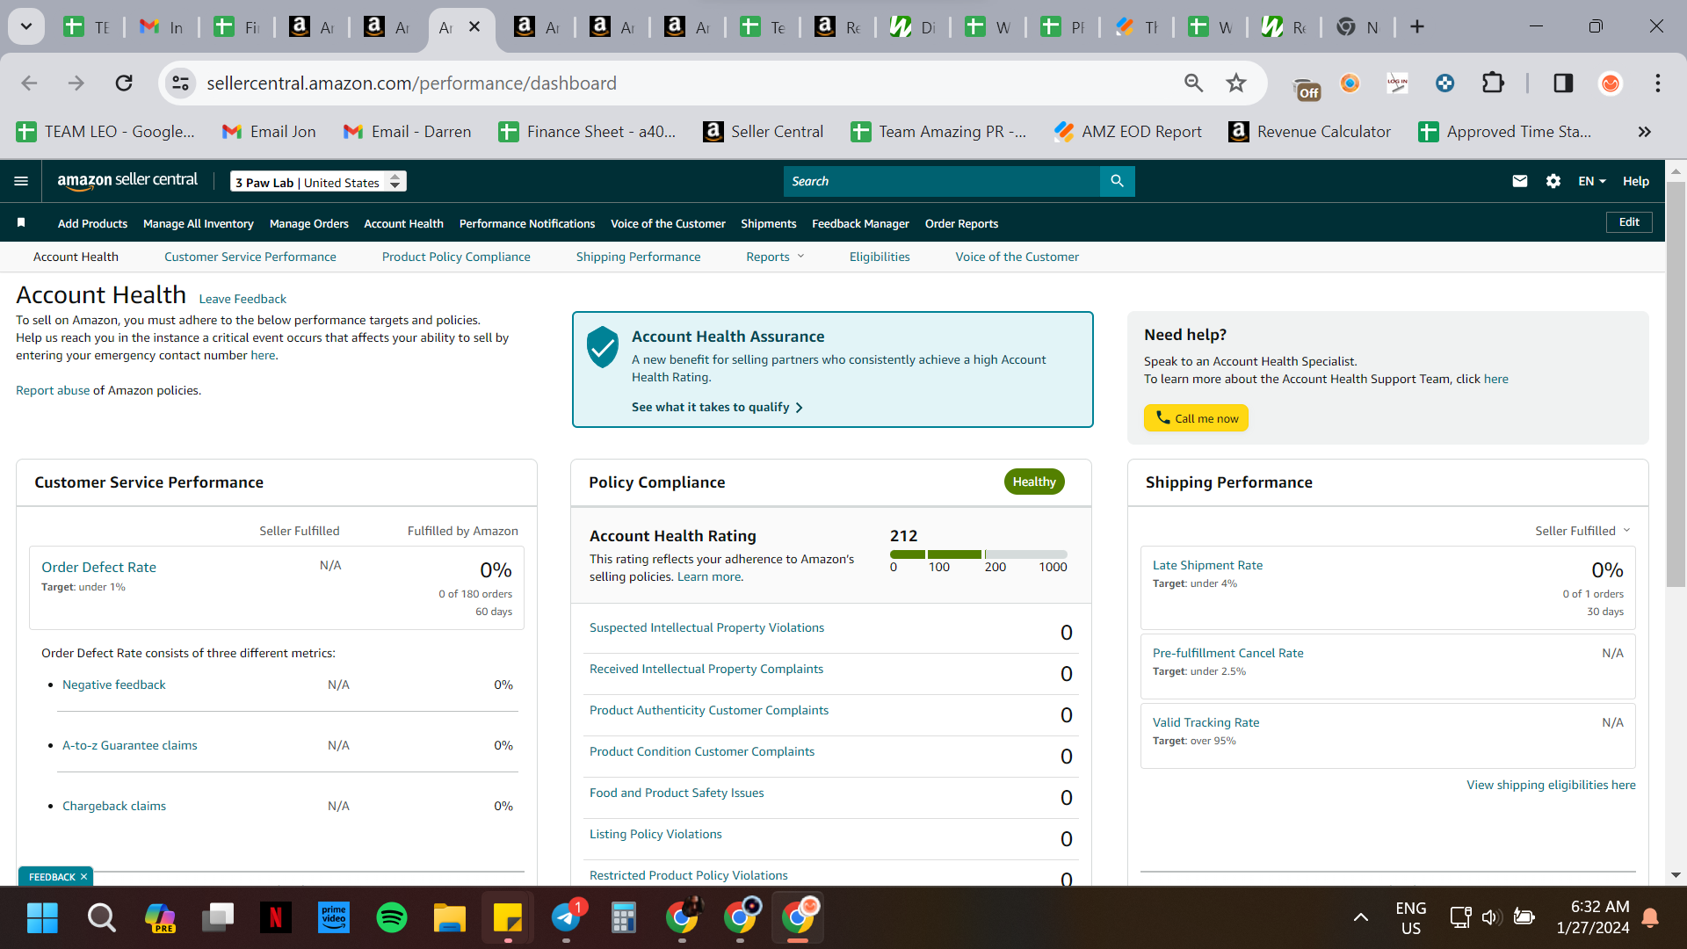Open Customer Service Performance tab
The image size is (1687, 949).
(250, 257)
